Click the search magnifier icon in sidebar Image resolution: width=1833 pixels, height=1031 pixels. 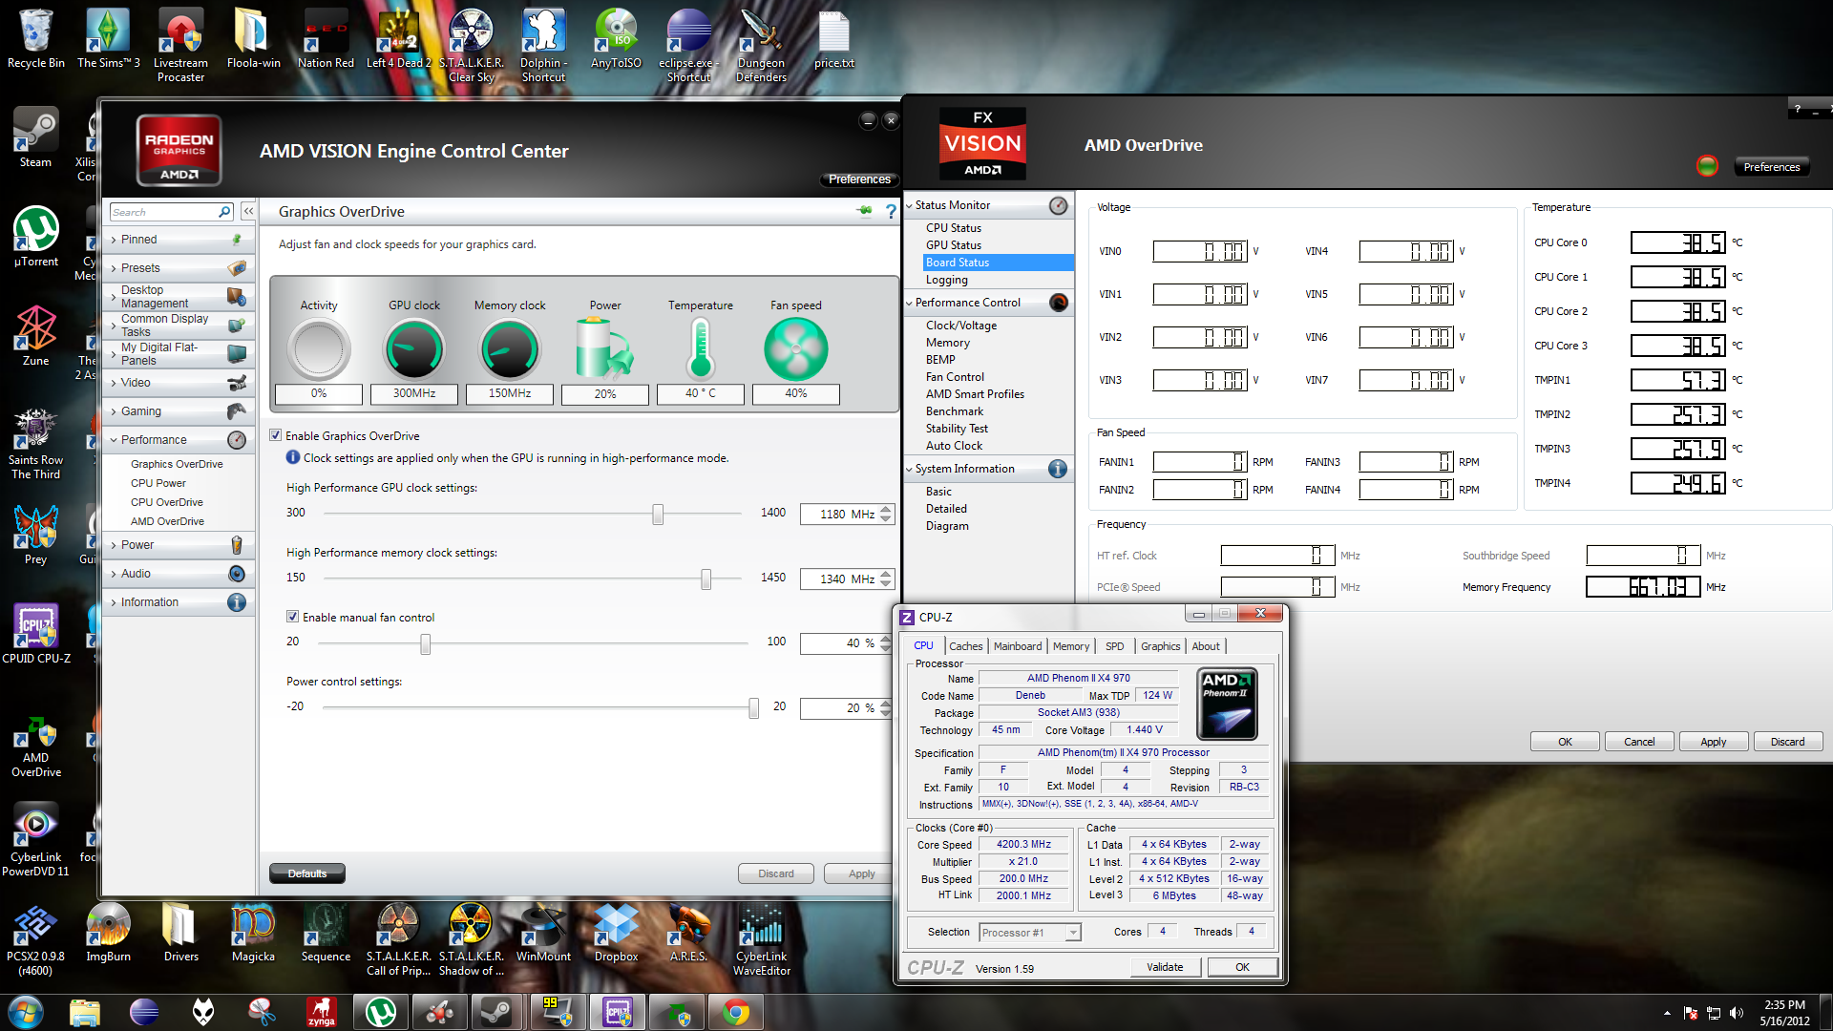(x=224, y=212)
